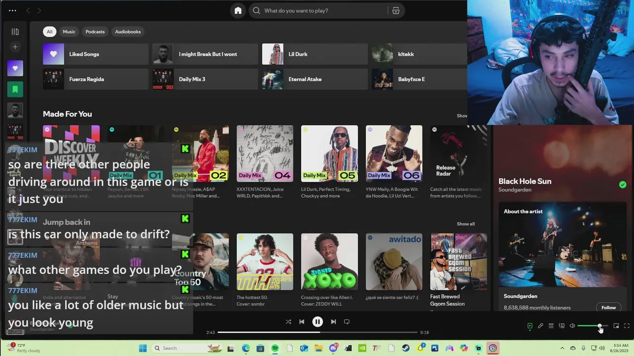This screenshot has height=356, width=634.
Task: Open the miniplayer
Action: 616,326
